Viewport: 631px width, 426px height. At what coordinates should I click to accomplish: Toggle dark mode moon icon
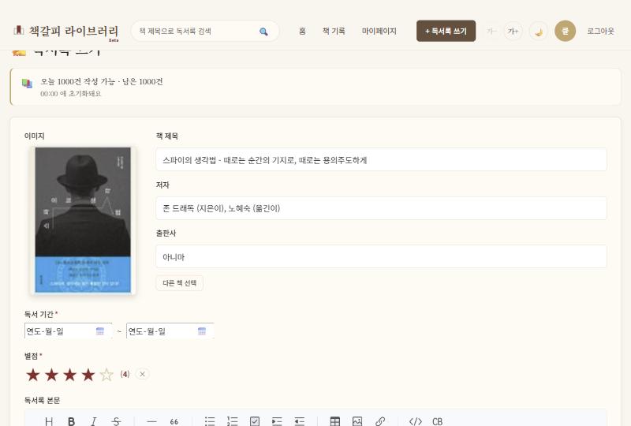[539, 31]
